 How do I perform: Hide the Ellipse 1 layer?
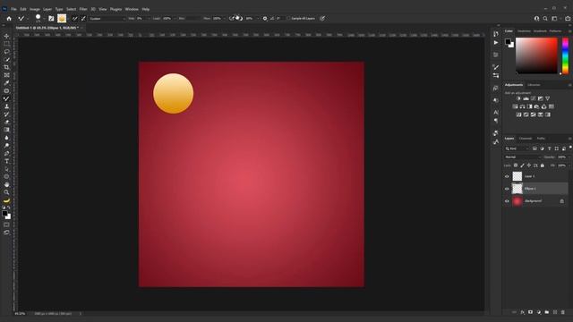click(x=507, y=189)
